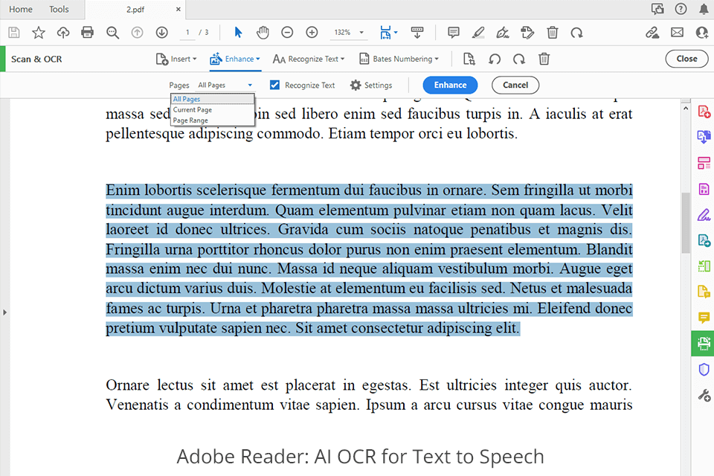The width and height of the screenshot is (714, 476).
Task: Click the Scan & OCR sidebar icon
Action: pyautogui.click(x=703, y=343)
